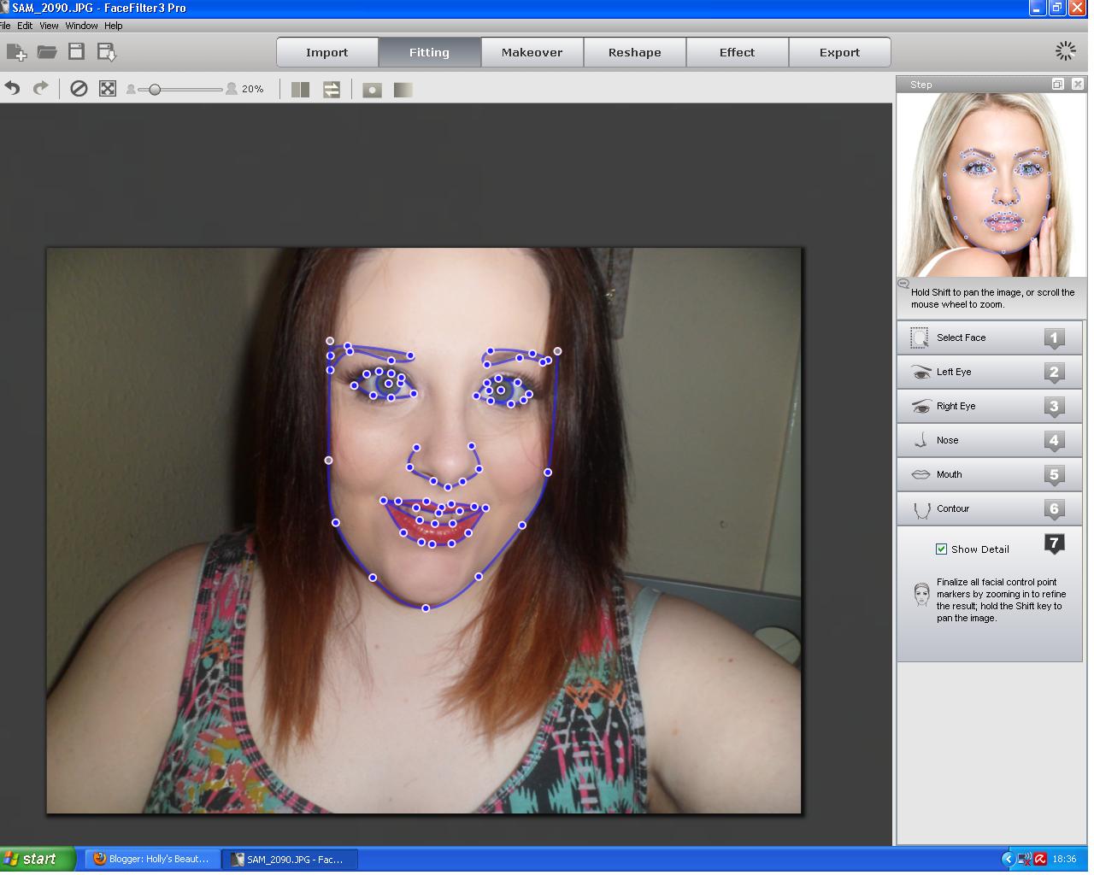Click the system tray clock showing 18:36
1094x875 pixels.
point(1064,859)
